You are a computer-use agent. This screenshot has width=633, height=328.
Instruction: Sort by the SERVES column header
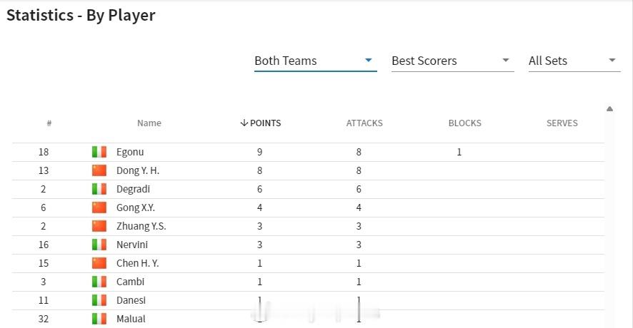click(562, 123)
